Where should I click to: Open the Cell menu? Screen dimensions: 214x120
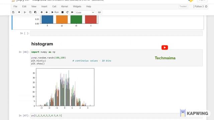54,6
